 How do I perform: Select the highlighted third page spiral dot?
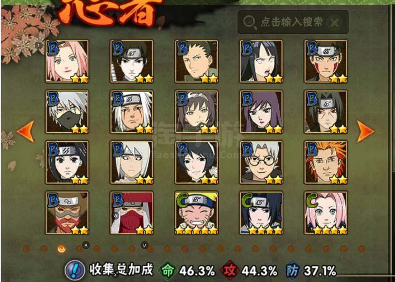click(61, 249)
